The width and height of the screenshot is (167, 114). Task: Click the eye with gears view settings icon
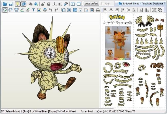pyautogui.click(x=66, y=4)
